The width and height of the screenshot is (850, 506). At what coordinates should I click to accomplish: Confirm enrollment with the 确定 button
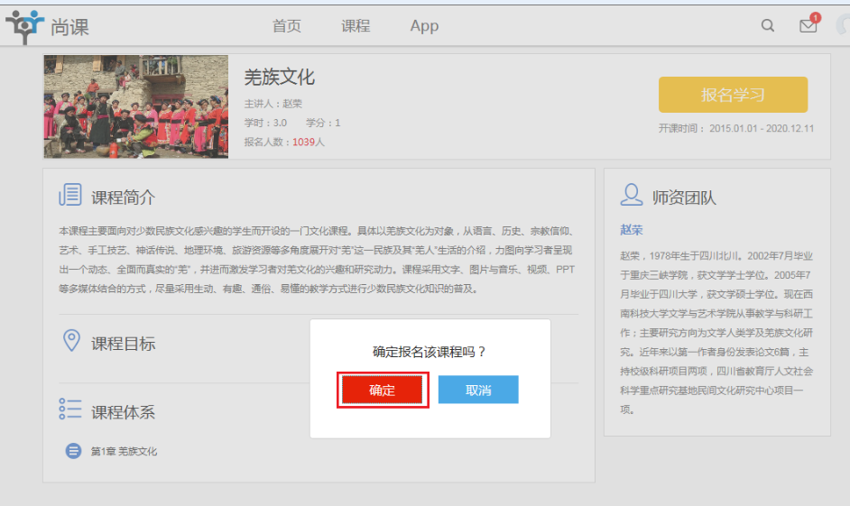382,391
